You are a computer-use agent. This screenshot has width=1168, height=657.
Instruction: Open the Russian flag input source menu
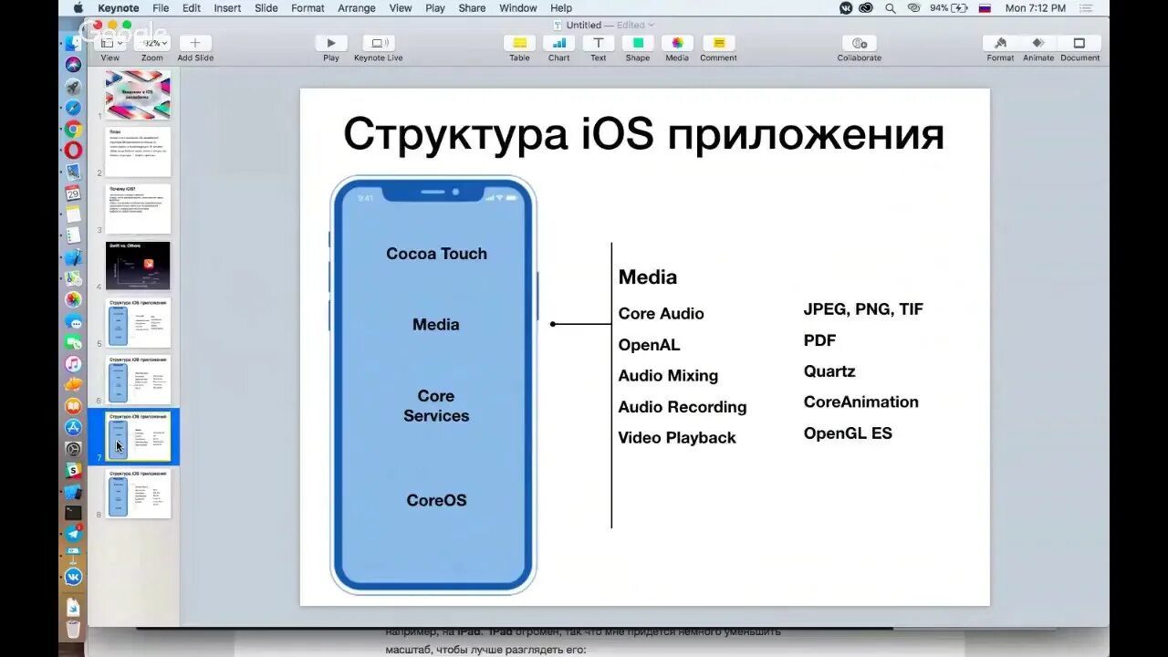tap(985, 8)
